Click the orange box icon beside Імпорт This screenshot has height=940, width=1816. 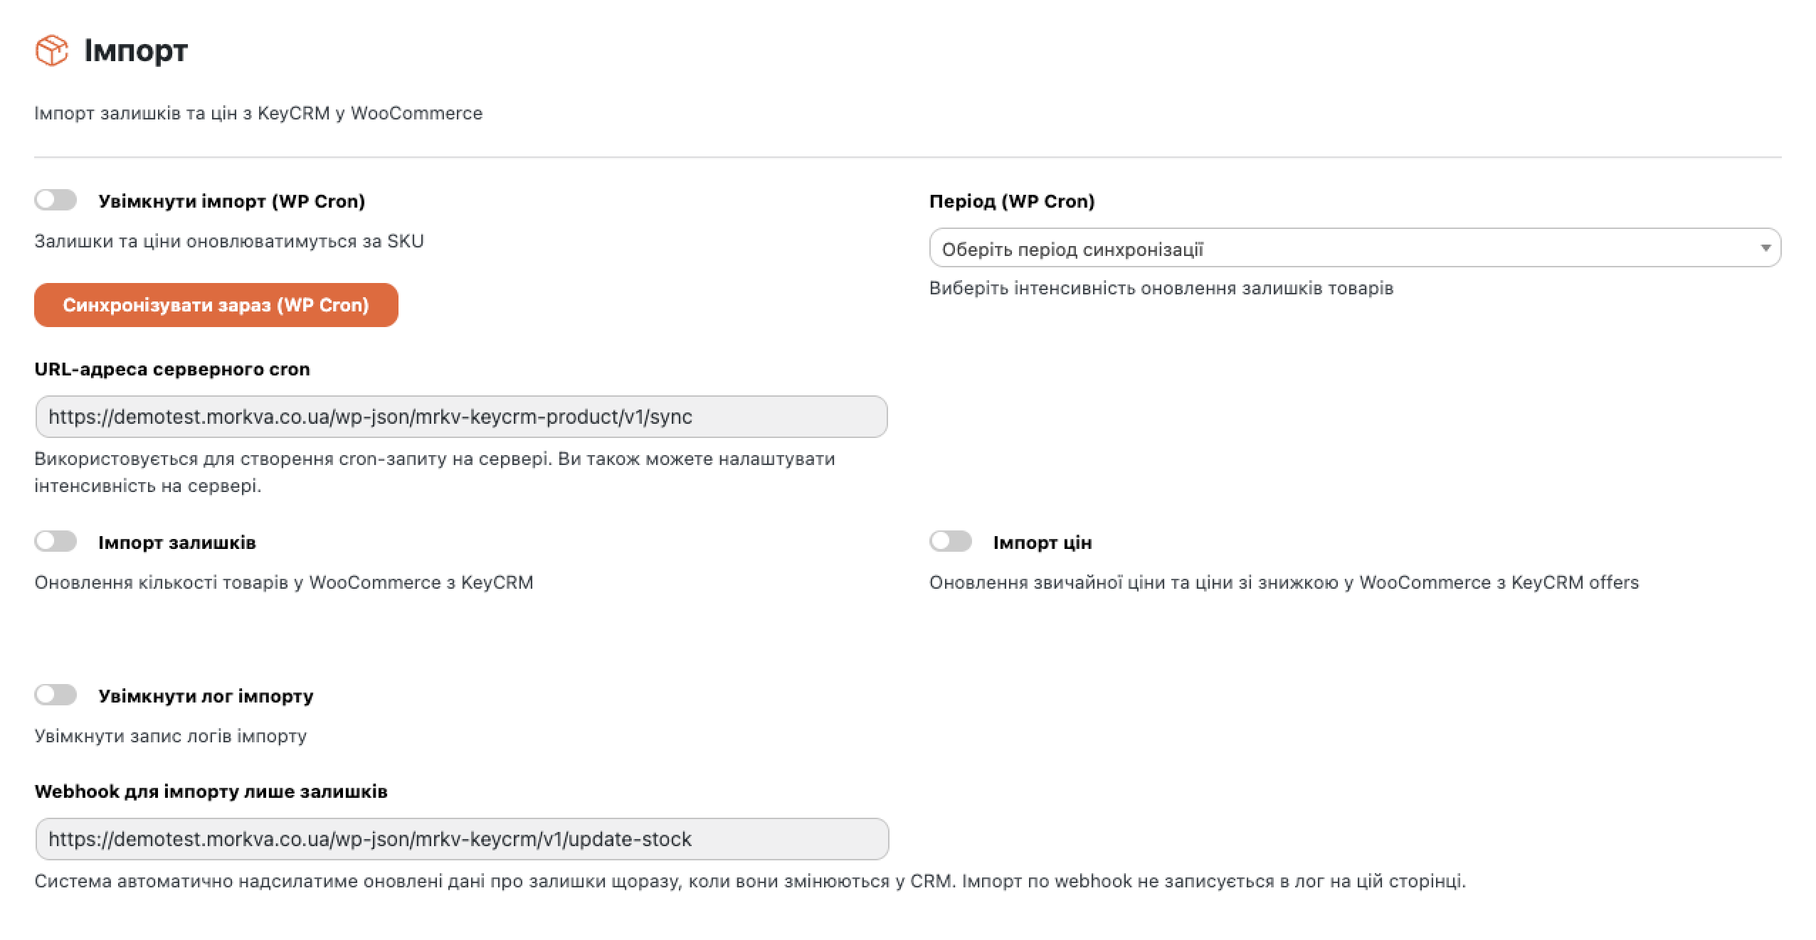tap(52, 50)
